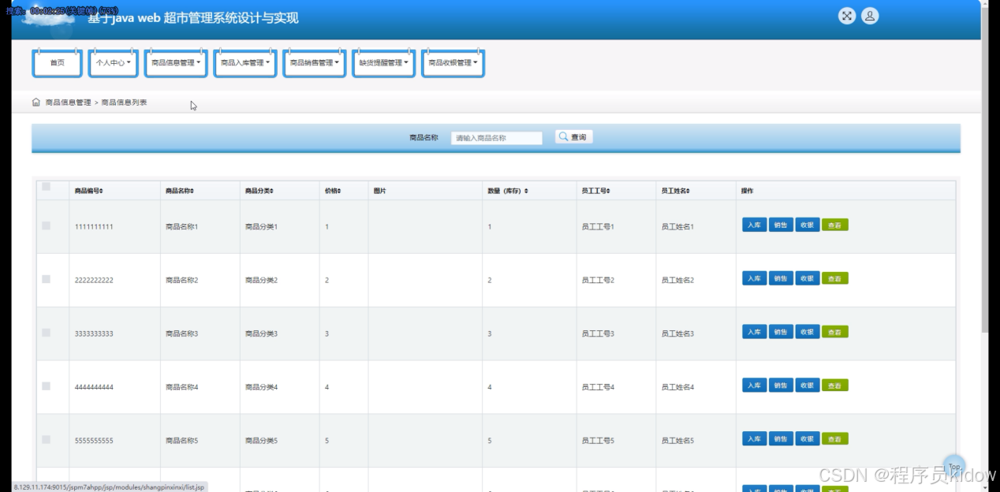Viewport: 1000px width, 492px height.
Task: Click 收银 button for 商品名称2
Action: point(808,278)
